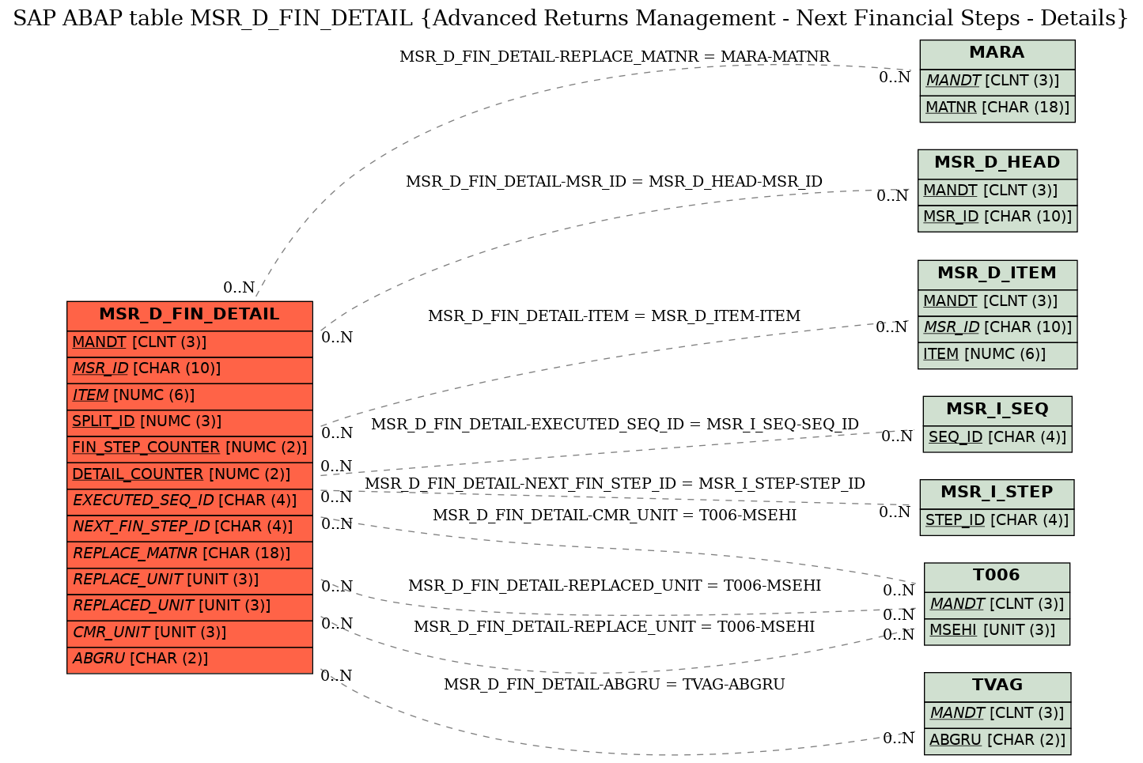Image resolution: width=1143 pixels, height=763 pixels.
Task: Click MATNR [CHAR (18)] in MARA
Action: pos(997,108)
